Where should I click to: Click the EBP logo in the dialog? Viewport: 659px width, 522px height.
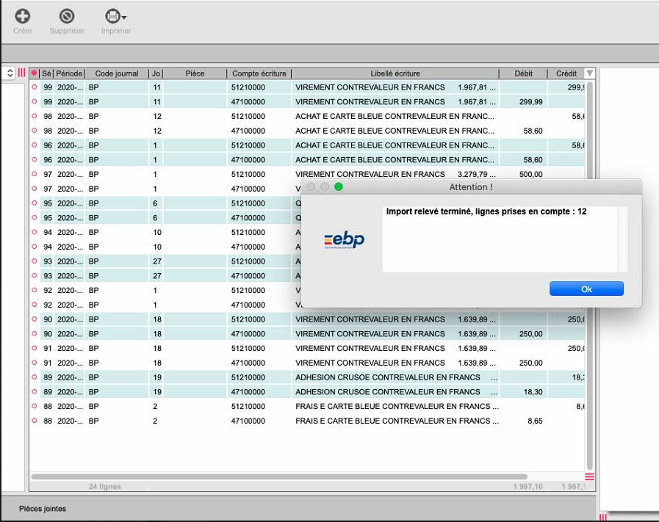345,240
